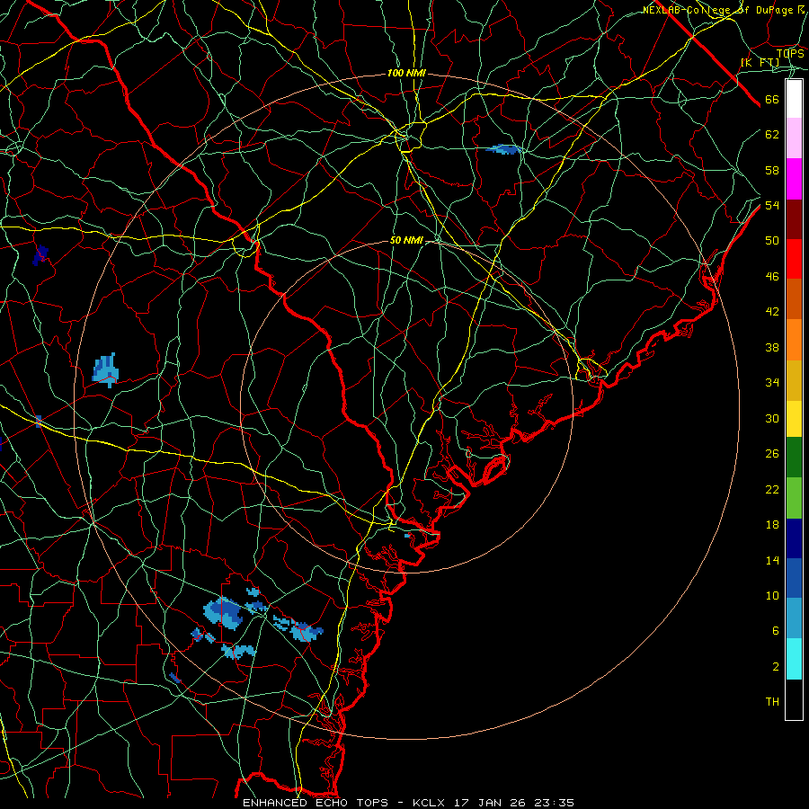Click the largest blue echo cluster in south
Screen dimensions: 809x809
tap(224, 612)
